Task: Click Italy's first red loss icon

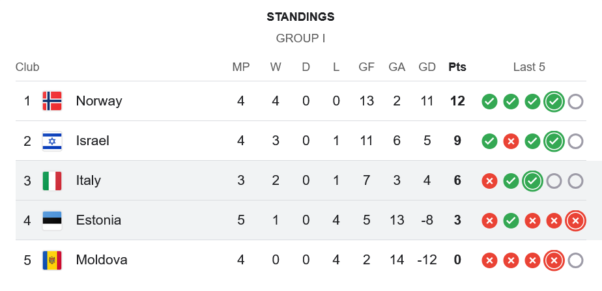Action: point(489,181)
